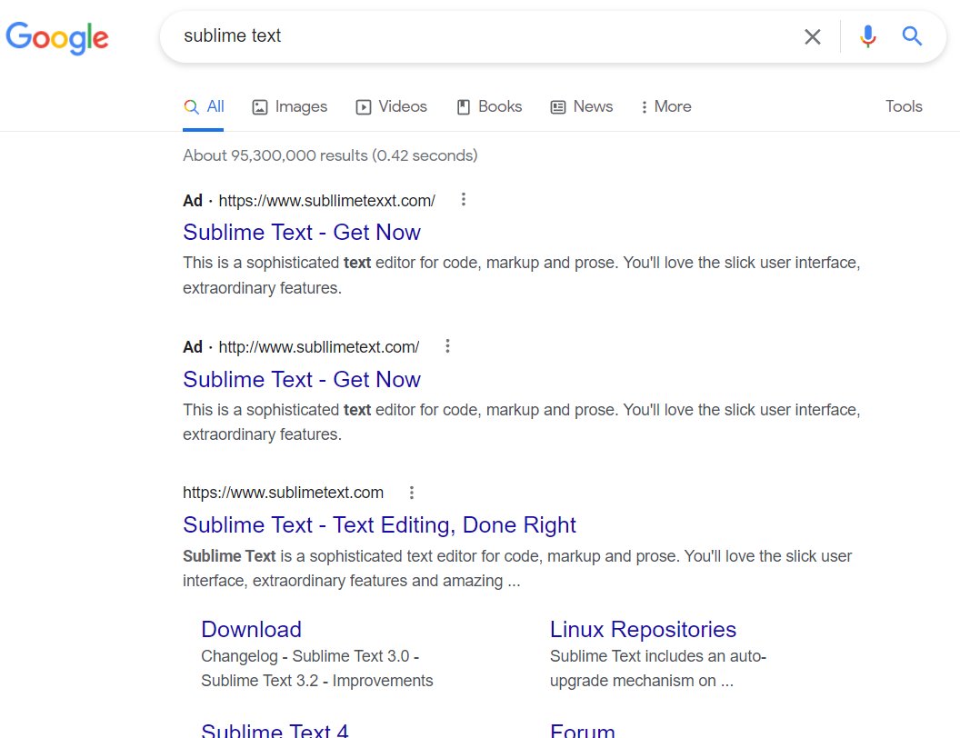The width and height of the screenshot is (960, 738).
Task: Open the Download sitelink
Action: click(251, 630)
